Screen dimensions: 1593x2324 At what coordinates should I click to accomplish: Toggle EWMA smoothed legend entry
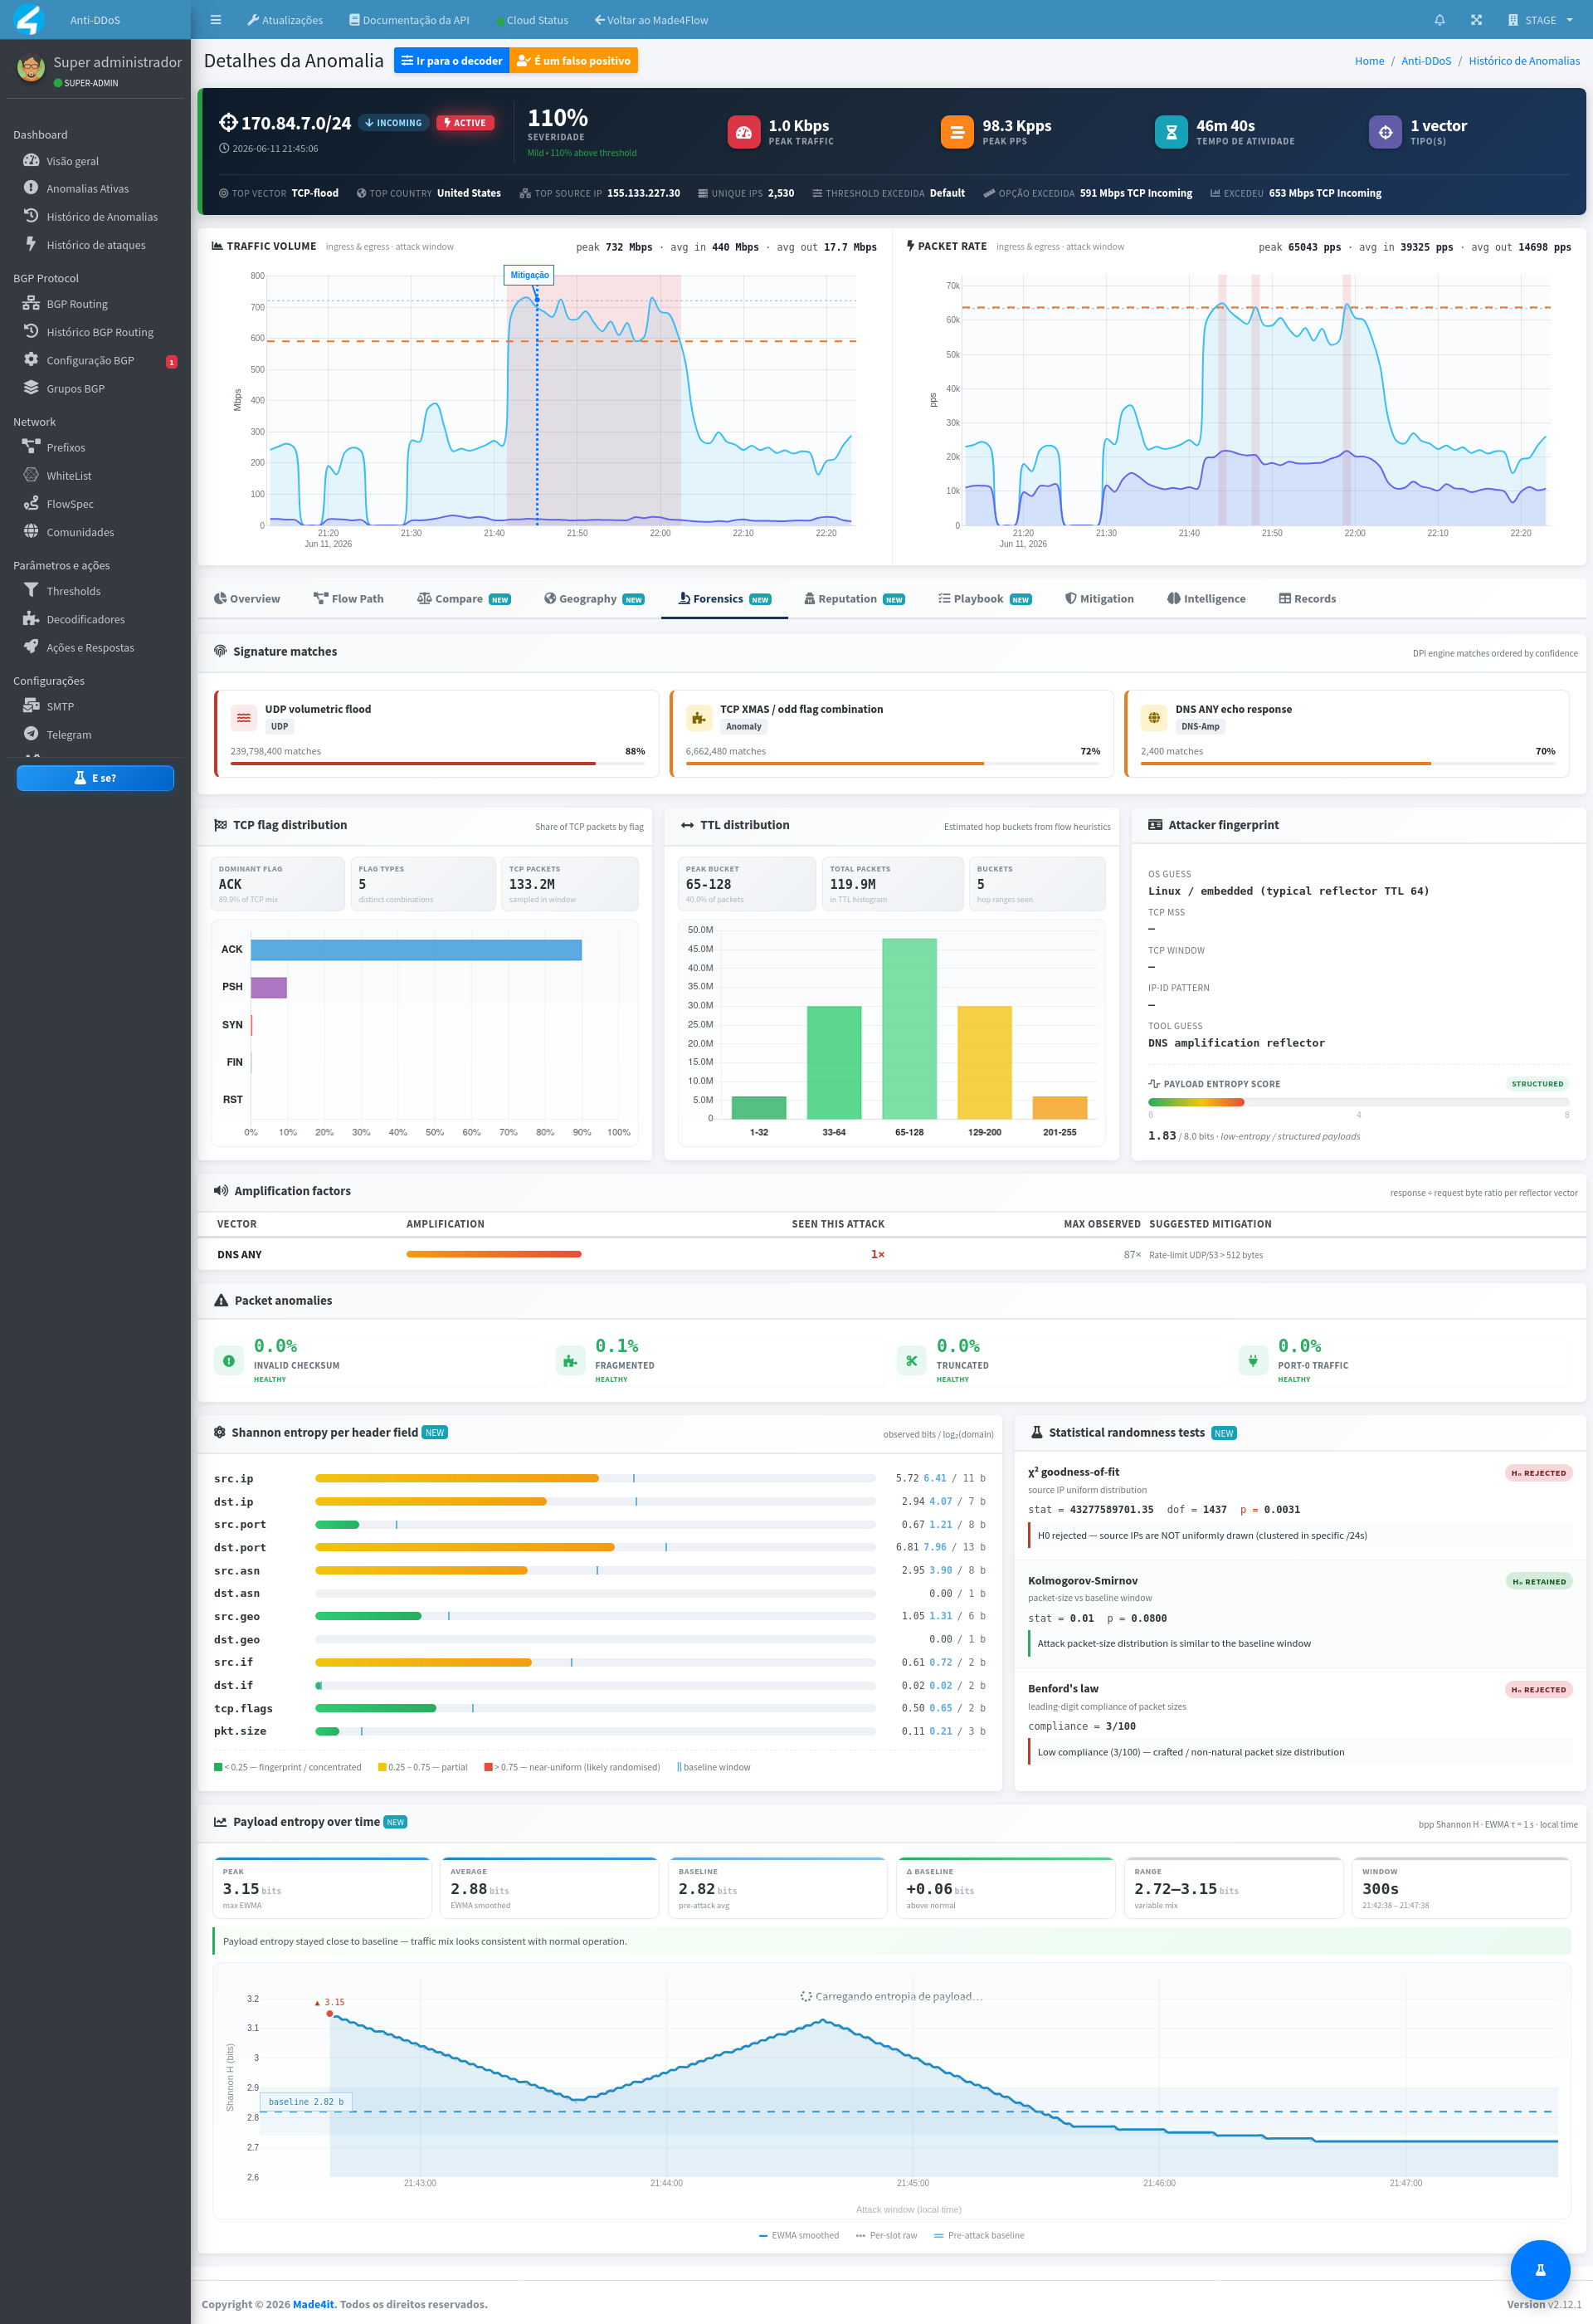[798, 2235]
